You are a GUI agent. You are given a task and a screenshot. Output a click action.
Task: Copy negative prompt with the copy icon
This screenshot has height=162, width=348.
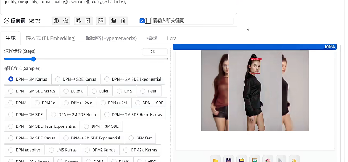(x=114, y=21)
